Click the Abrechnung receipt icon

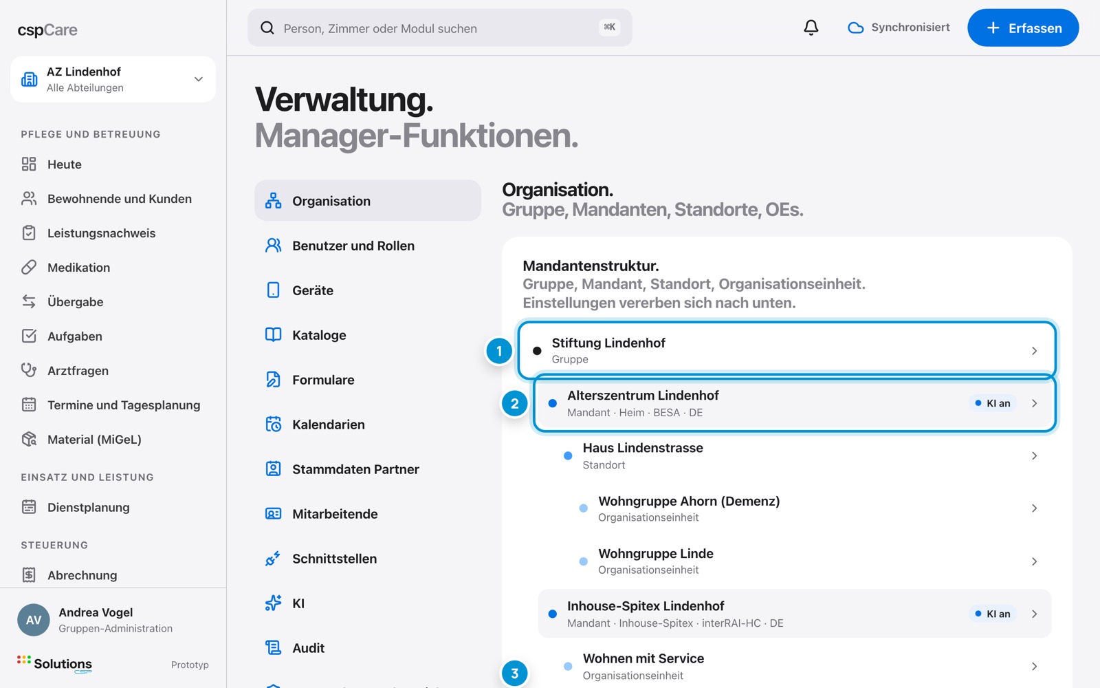pyautogui.click(x=29, y=574)
